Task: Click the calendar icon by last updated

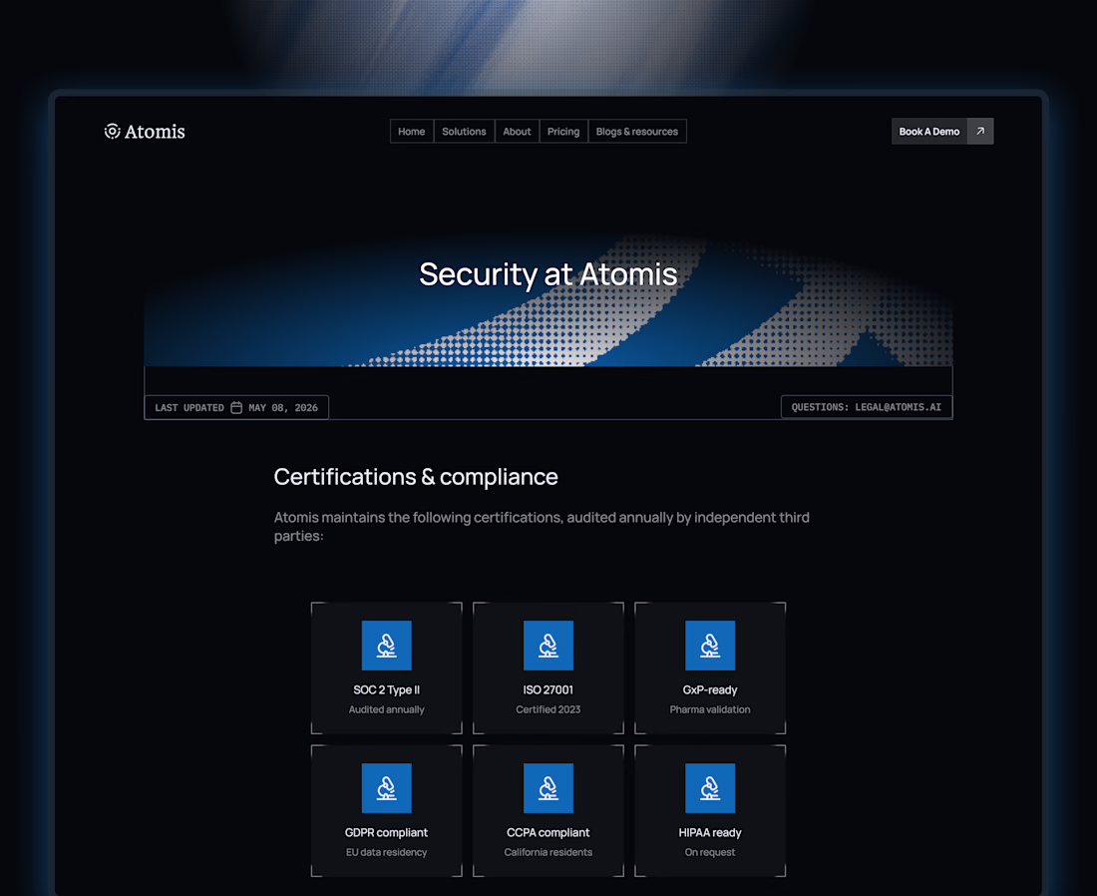Action: click(x=236, y=407)
